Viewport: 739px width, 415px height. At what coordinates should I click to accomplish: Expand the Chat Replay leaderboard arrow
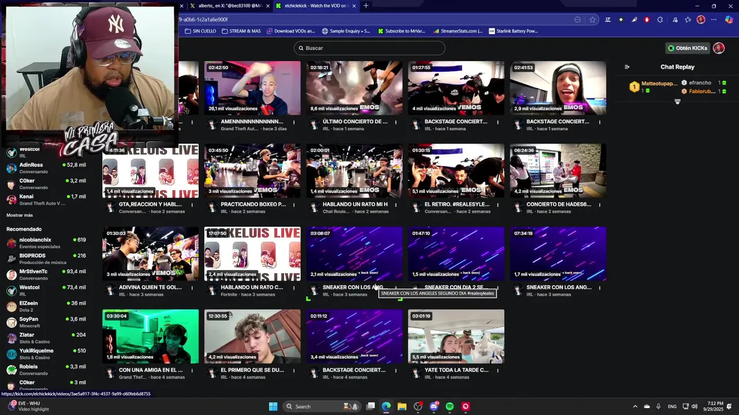[x=677, y=101]
